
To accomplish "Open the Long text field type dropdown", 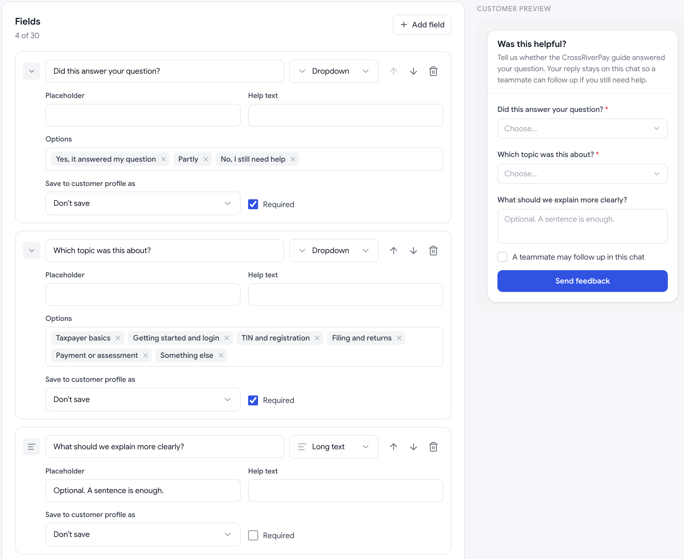I will [334, 447].
